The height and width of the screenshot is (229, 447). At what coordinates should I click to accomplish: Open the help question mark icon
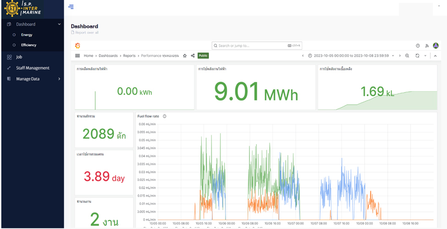coord(418,46)
